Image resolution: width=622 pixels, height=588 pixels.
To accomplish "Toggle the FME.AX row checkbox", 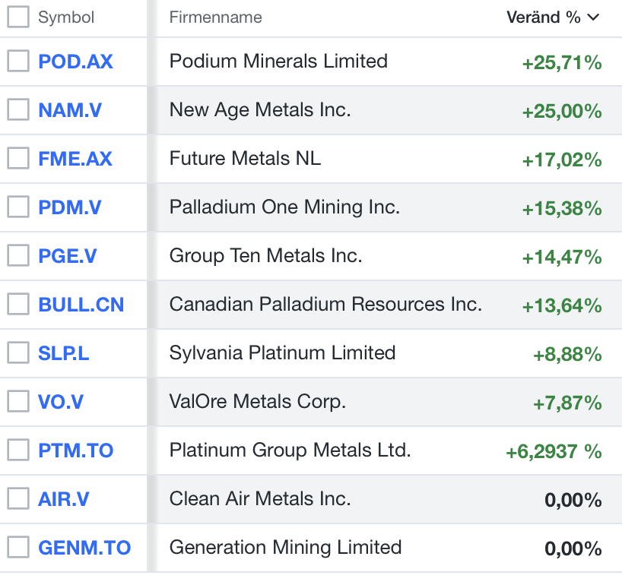I will pyautogui.click(x=18, y=159).
